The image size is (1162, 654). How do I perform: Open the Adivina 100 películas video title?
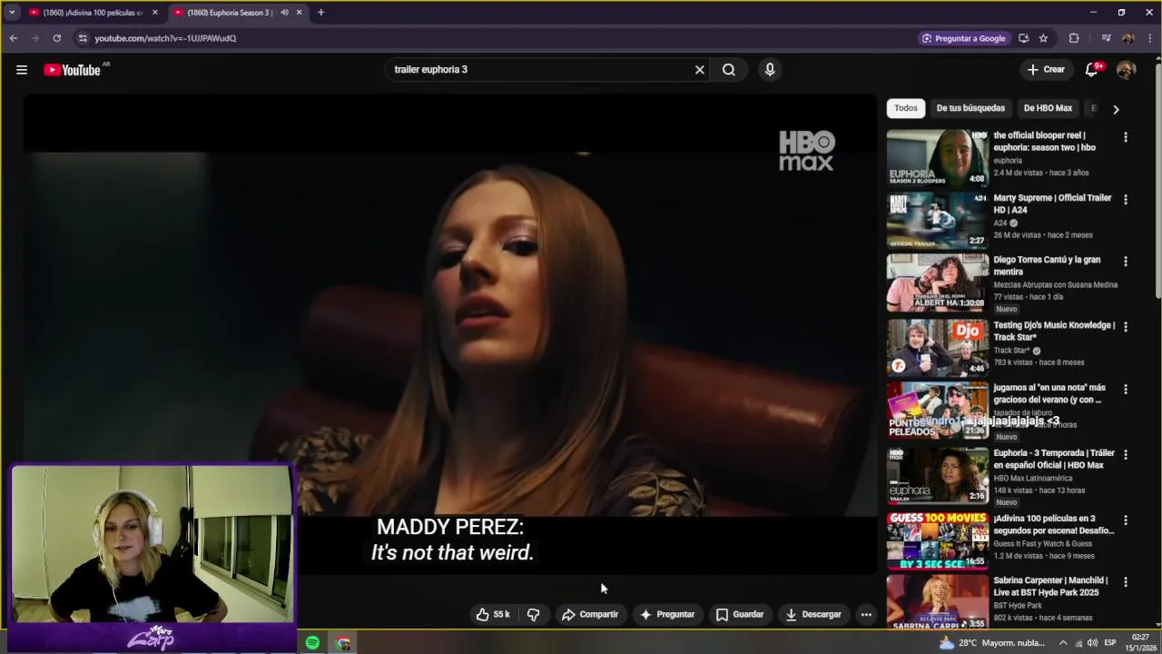click(x=1053, y=524)
